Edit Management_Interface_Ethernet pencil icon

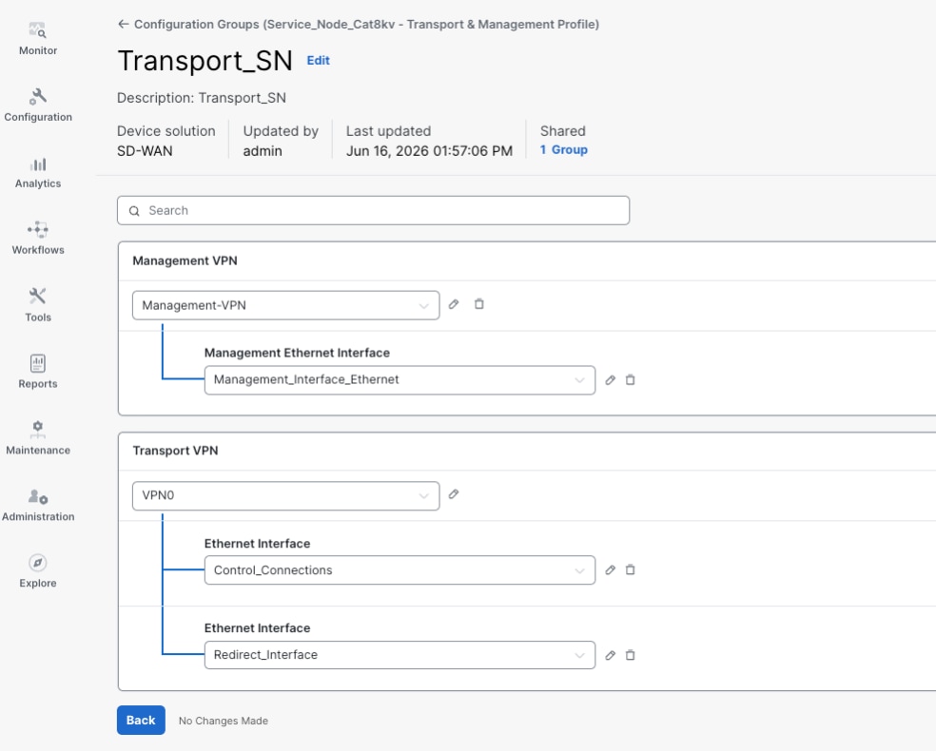610,380
